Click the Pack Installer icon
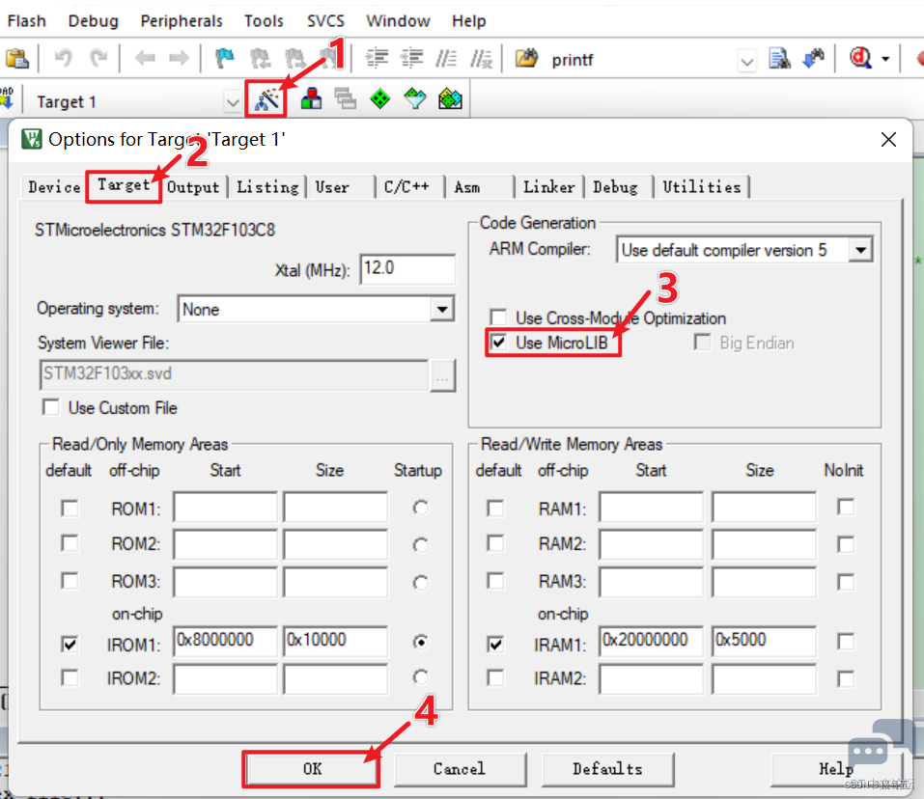Screen dimensions: 924x799 coord(450,99)
